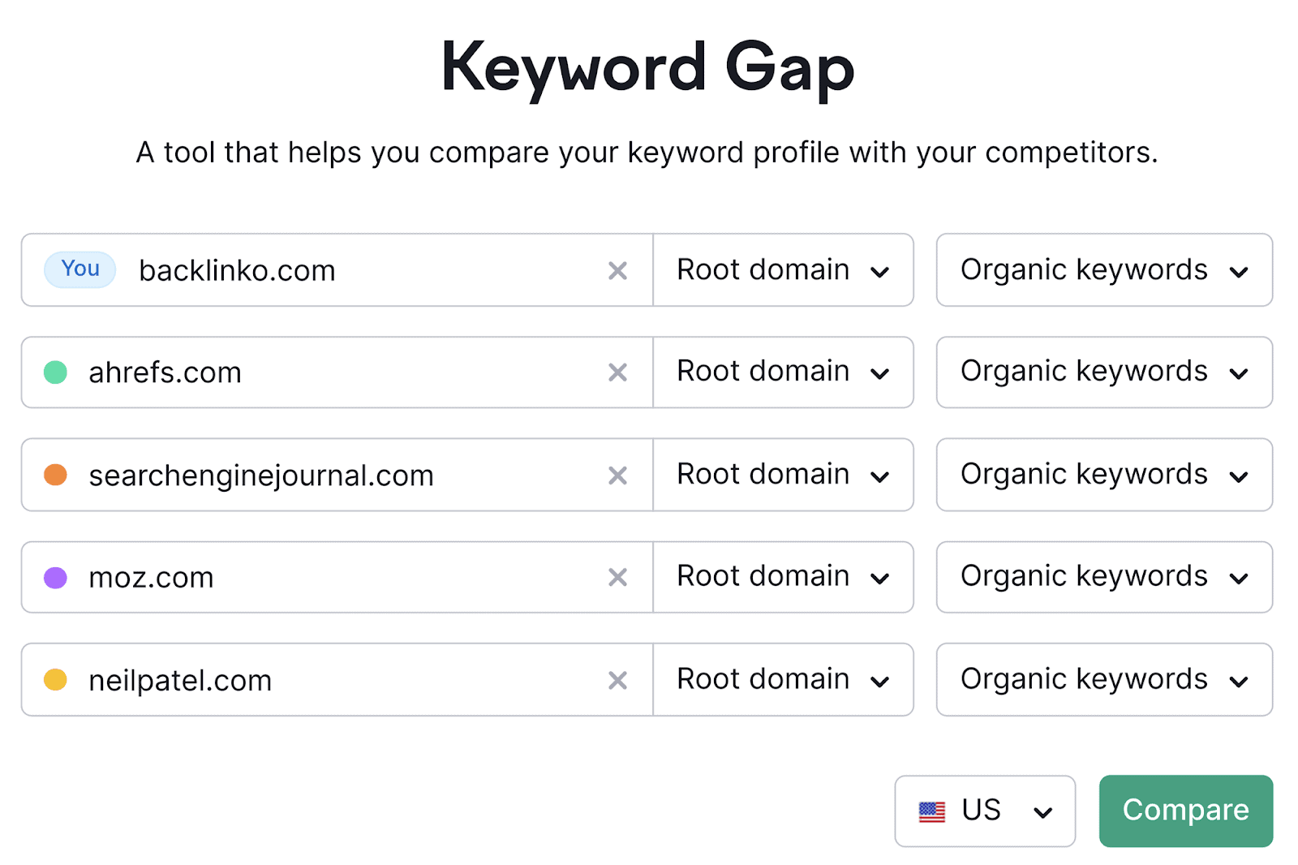This screenshot has width=1298, height=865.
Task: Click the green dot beside ahrefs.com
Action: 55,372
